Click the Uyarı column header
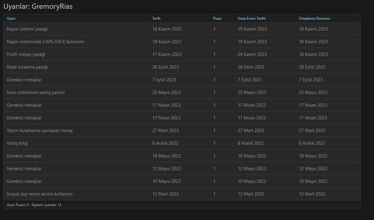This screenshot has height=220, width=374. point(11,18)
